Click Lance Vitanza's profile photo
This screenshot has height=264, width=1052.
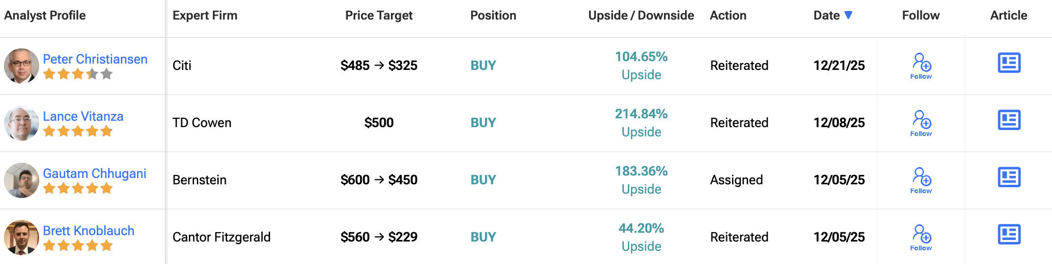point(22,123)
